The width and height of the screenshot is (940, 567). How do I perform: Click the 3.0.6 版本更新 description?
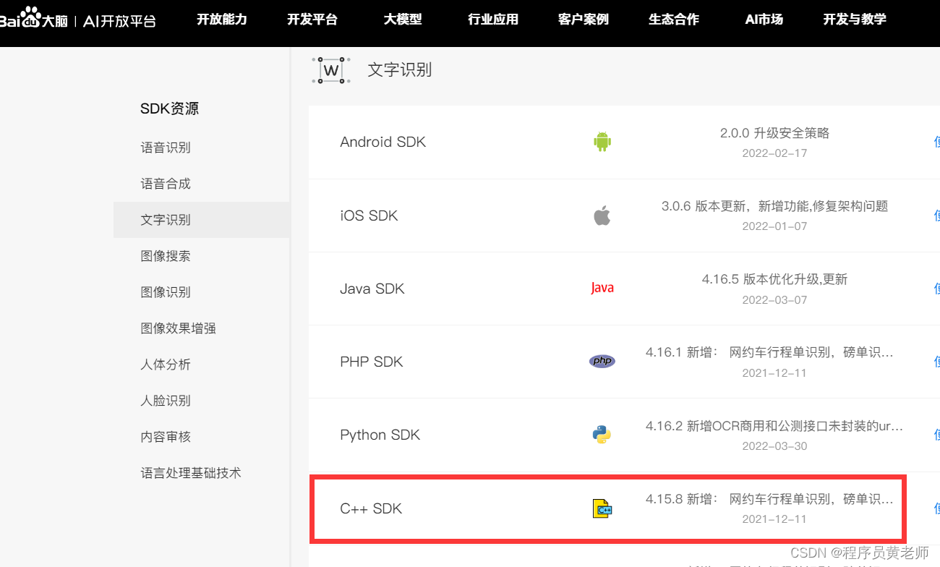point(774,206)
